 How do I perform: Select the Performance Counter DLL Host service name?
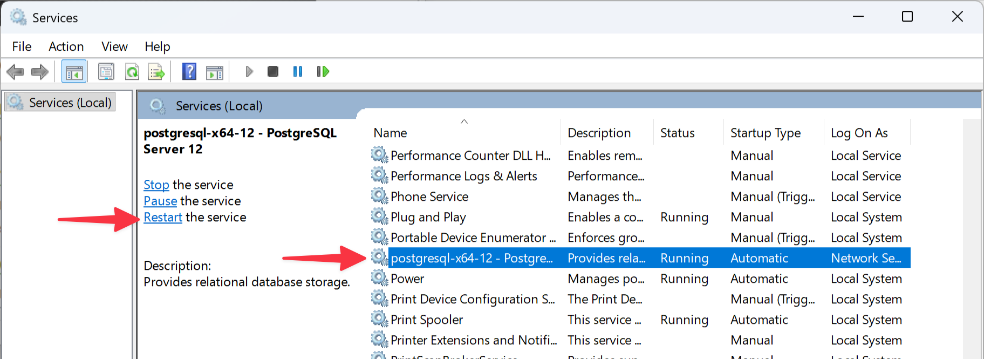pyautogui.click(x=470, y=155)
